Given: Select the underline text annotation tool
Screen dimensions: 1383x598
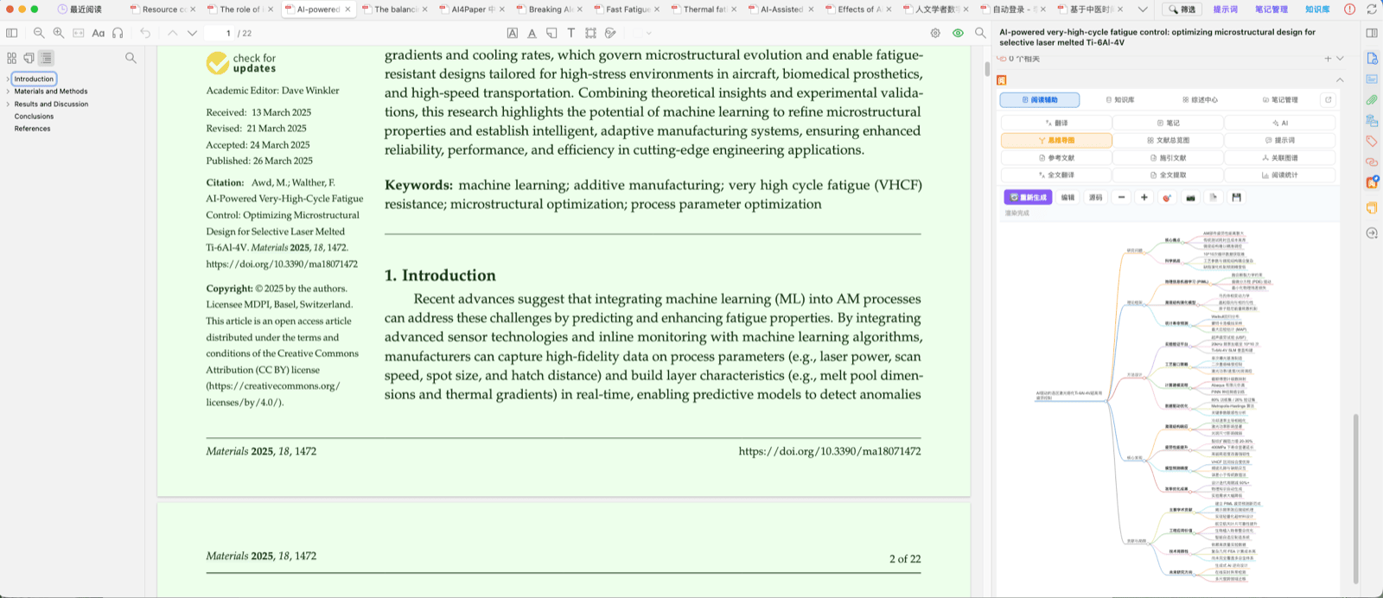Looking at the screenshot, I should [532, 33].
